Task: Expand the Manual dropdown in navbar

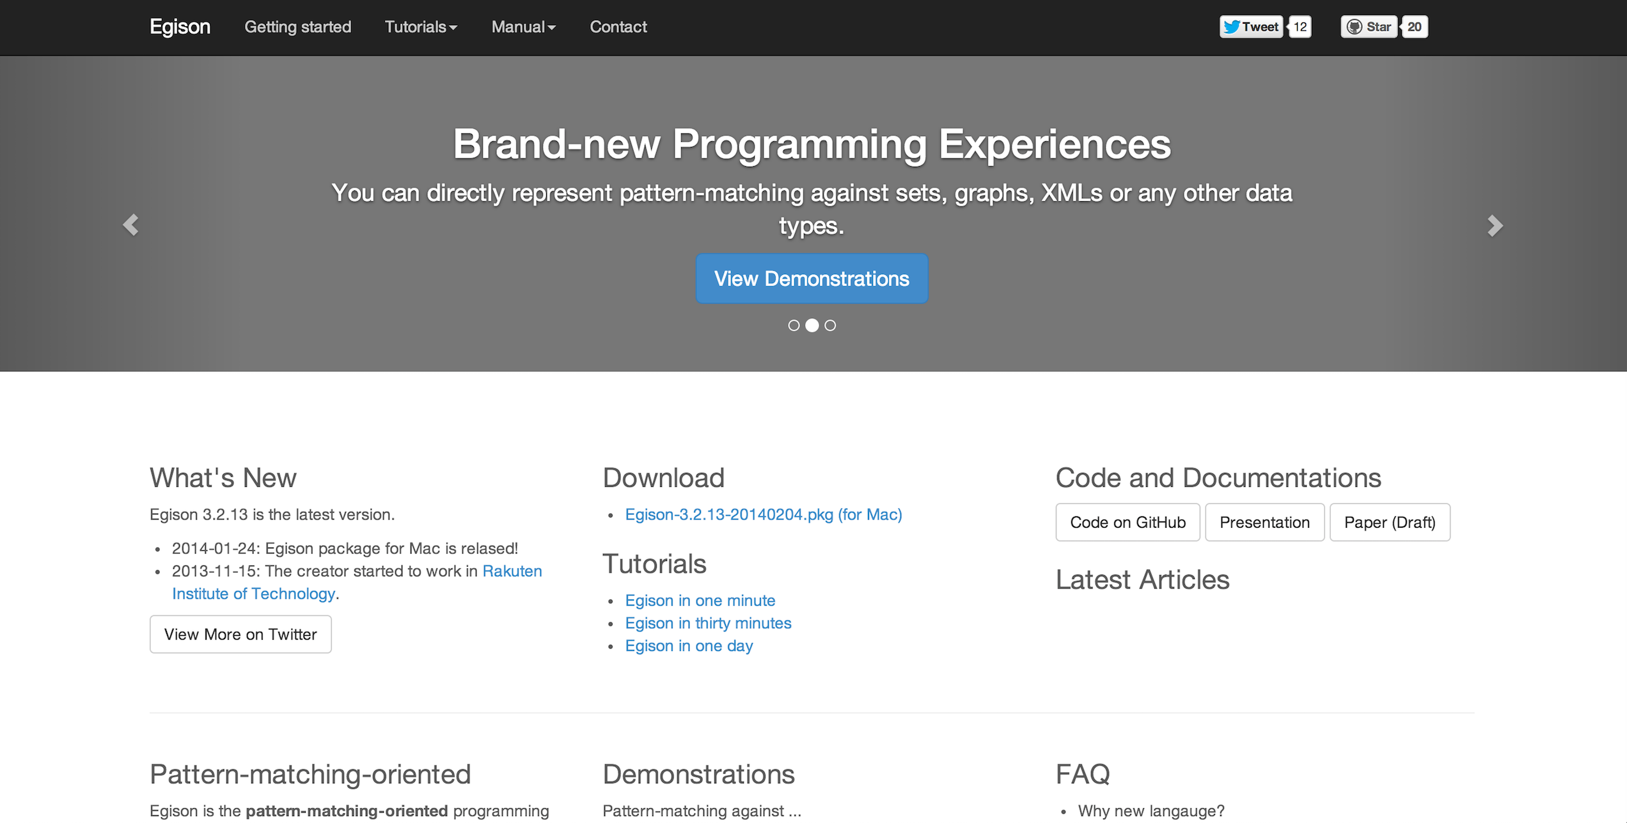Action: point(523,27)
